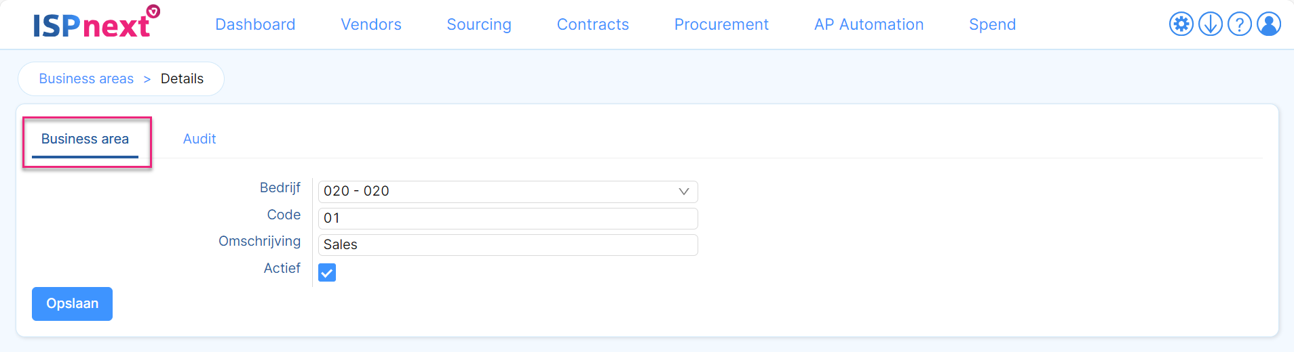This screenshot has width=1294, height=352.
Task: Open the Contracts menu
Action: 593,24
